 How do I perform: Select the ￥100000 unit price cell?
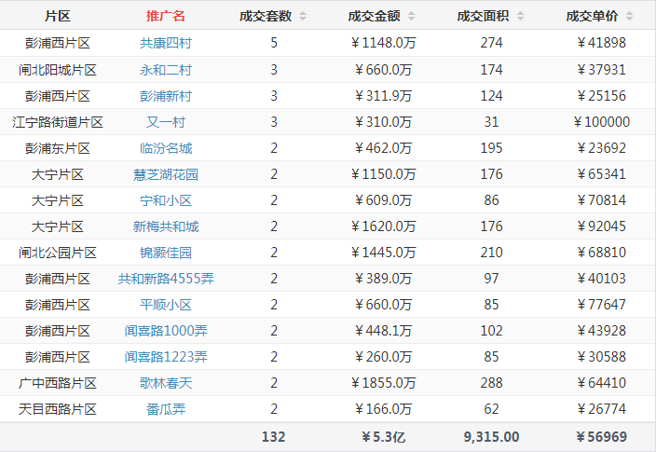pos(602,122)
